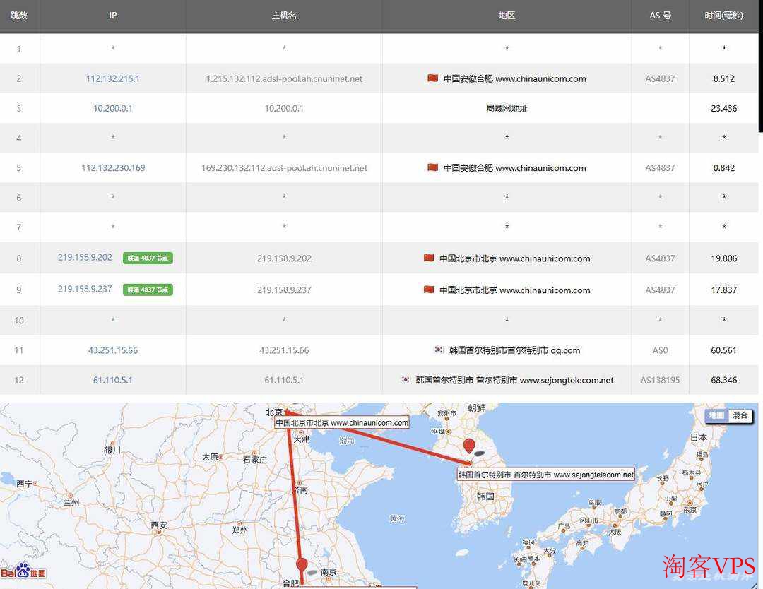The width and height of the screenshot is (763, 589).
Task: Click AS0 cell in hop 11
Action: click(661, 350)
